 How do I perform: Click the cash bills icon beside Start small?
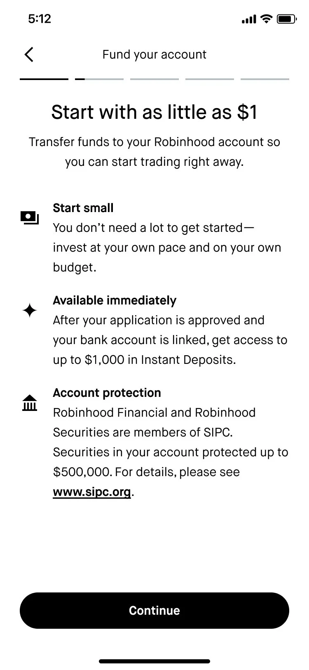coord(30,218)
